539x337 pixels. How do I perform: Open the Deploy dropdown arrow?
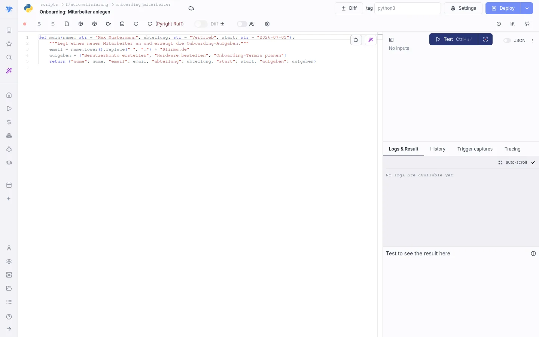(x=527, y=8)
